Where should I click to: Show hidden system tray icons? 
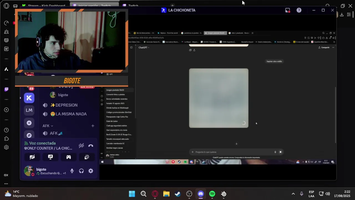click(293, 194)
